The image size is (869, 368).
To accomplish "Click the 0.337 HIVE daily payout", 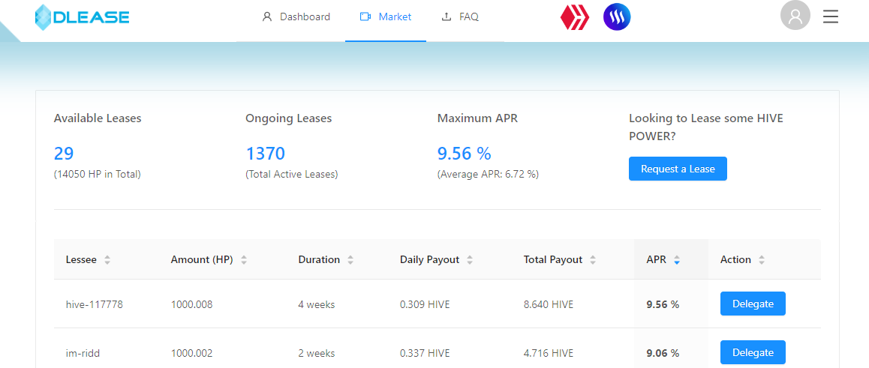I will click(425, 352).
